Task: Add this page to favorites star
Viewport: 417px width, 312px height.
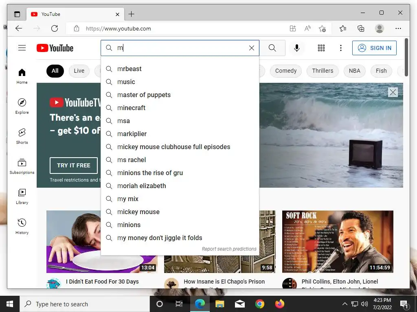Action: pyautogui.click(x=323, y=28)
